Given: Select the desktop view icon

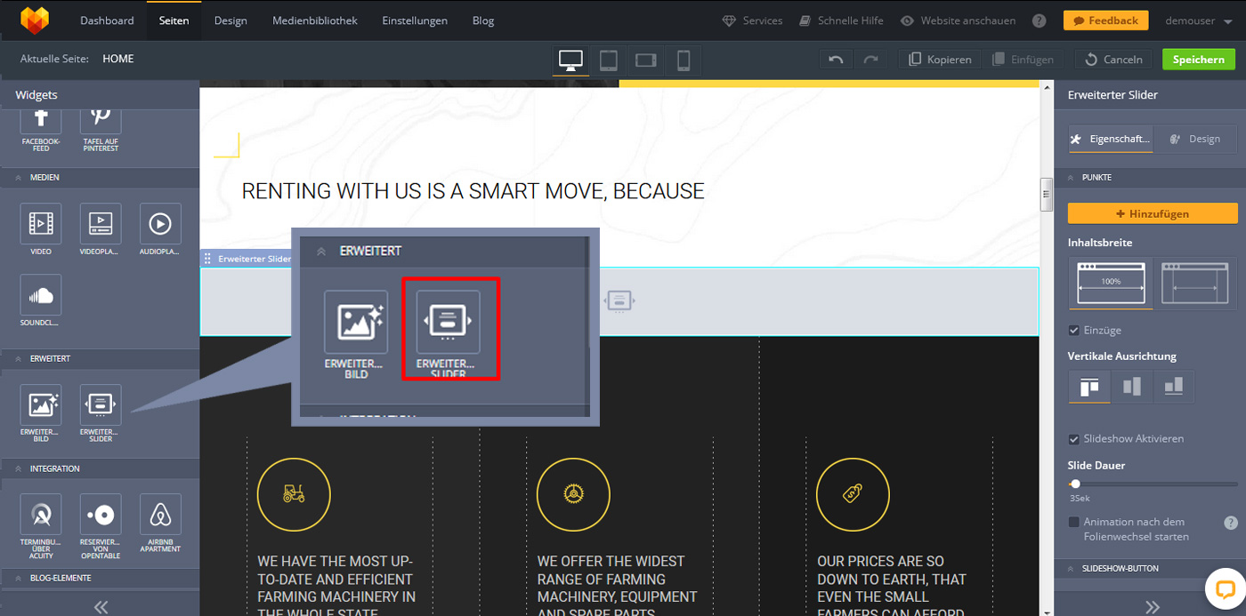Looking at the screenshot, I should point(570,60).
